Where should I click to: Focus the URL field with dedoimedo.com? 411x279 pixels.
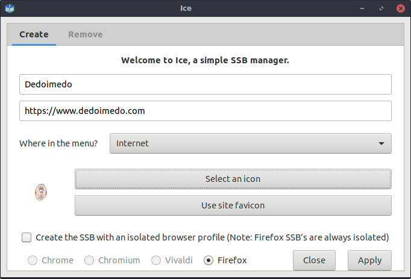tap(205, 111)
